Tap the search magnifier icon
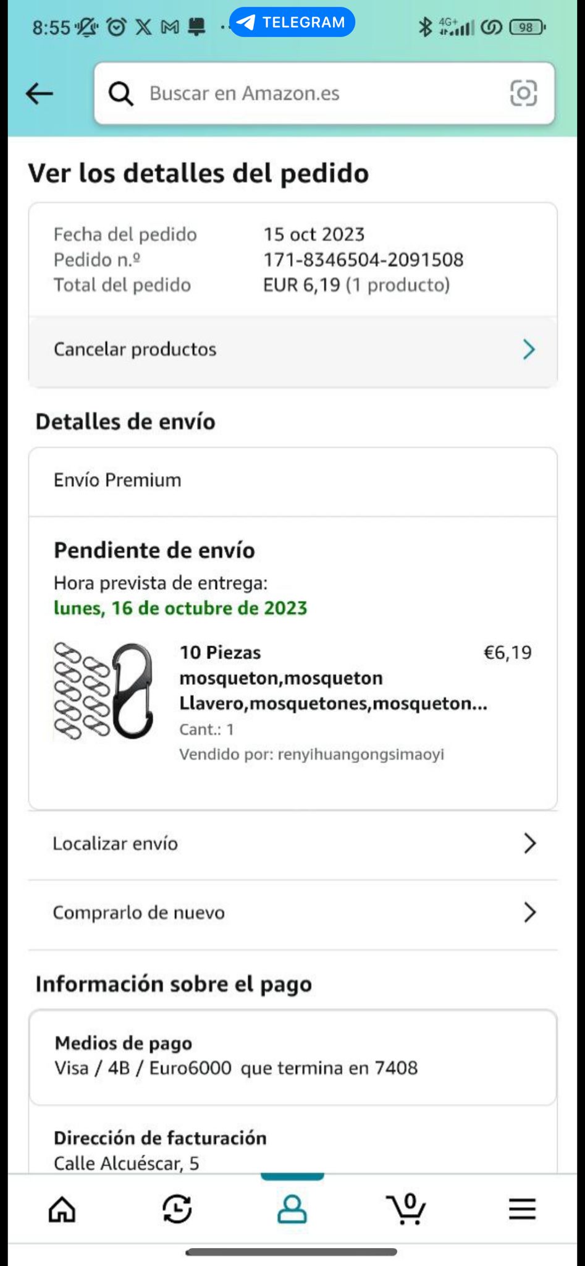This screenshot has height=1266, width=585. (121, 94)
